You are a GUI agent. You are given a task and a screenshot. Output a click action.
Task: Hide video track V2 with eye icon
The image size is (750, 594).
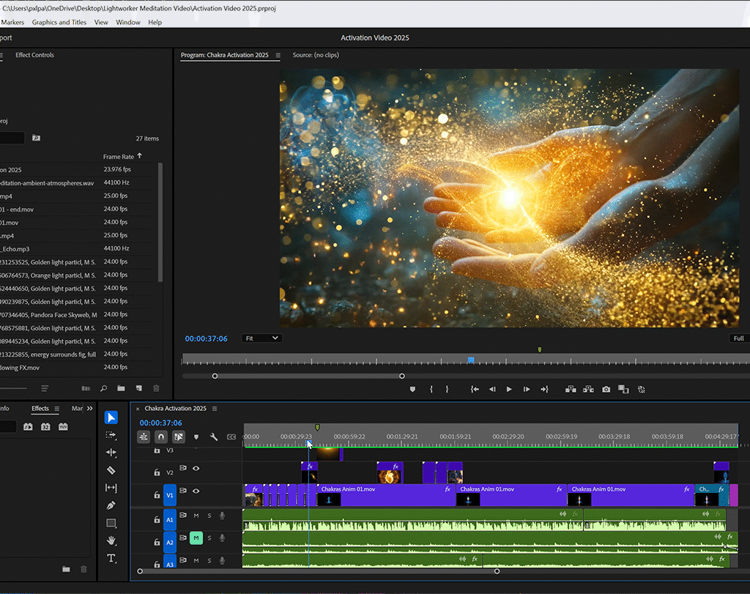point(196,469)
